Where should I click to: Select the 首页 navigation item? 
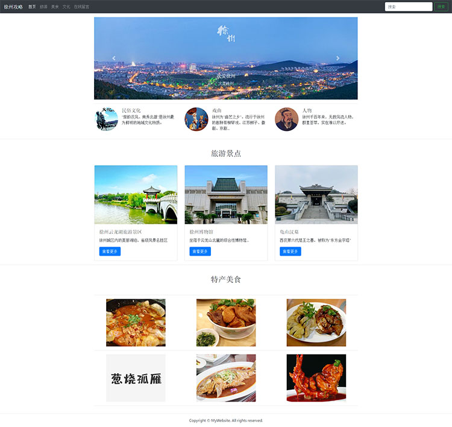tap(32, 7)
